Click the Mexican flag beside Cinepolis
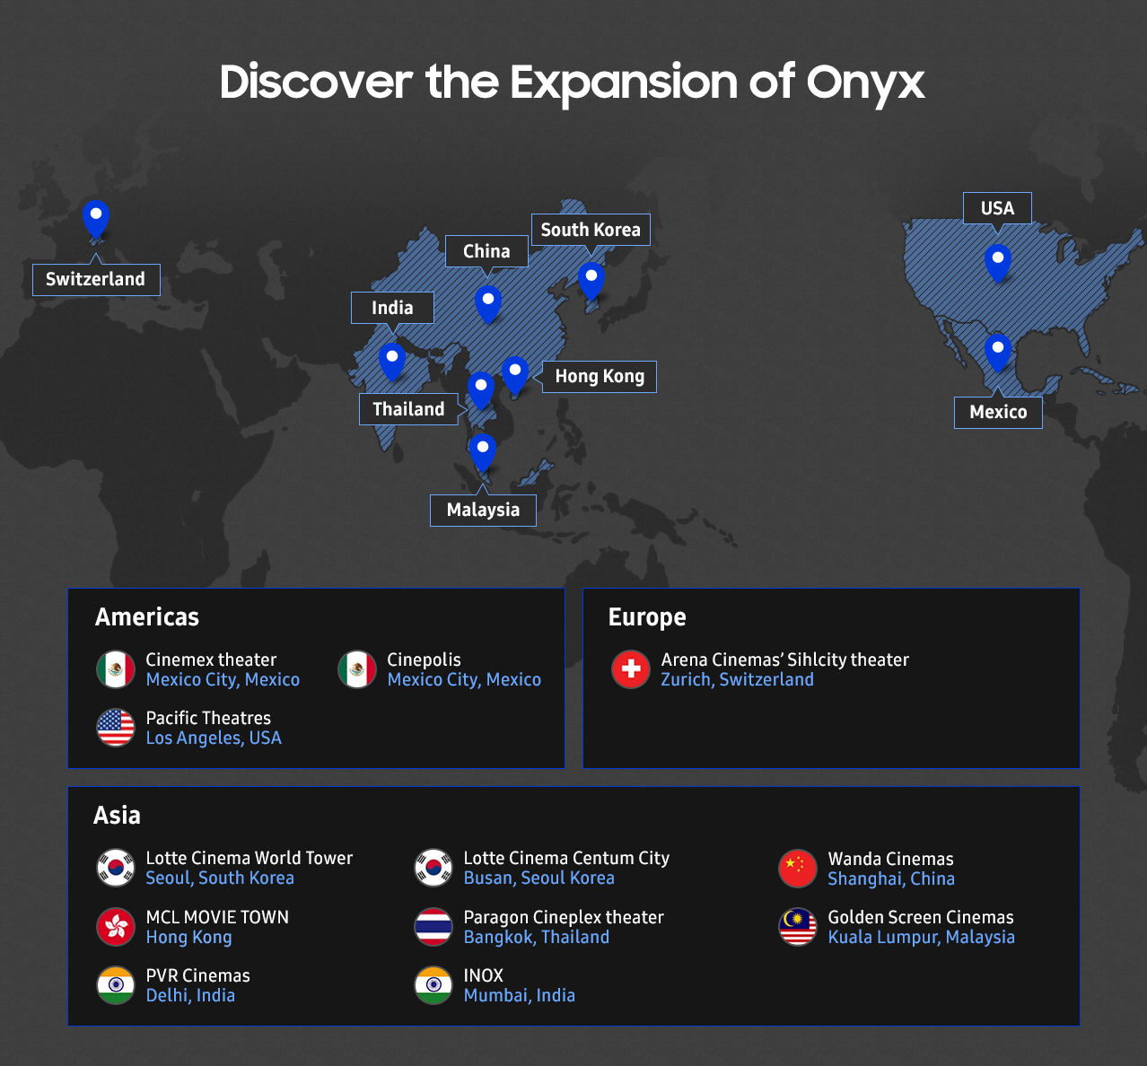 357,669
